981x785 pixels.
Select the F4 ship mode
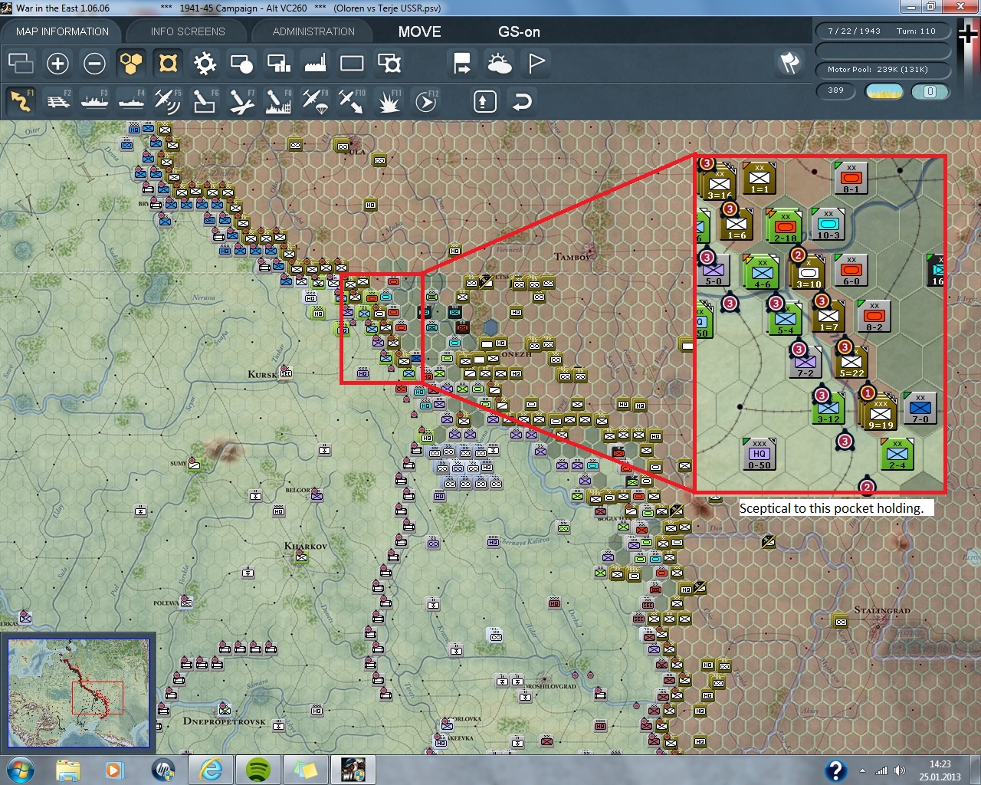pos(131,101)
